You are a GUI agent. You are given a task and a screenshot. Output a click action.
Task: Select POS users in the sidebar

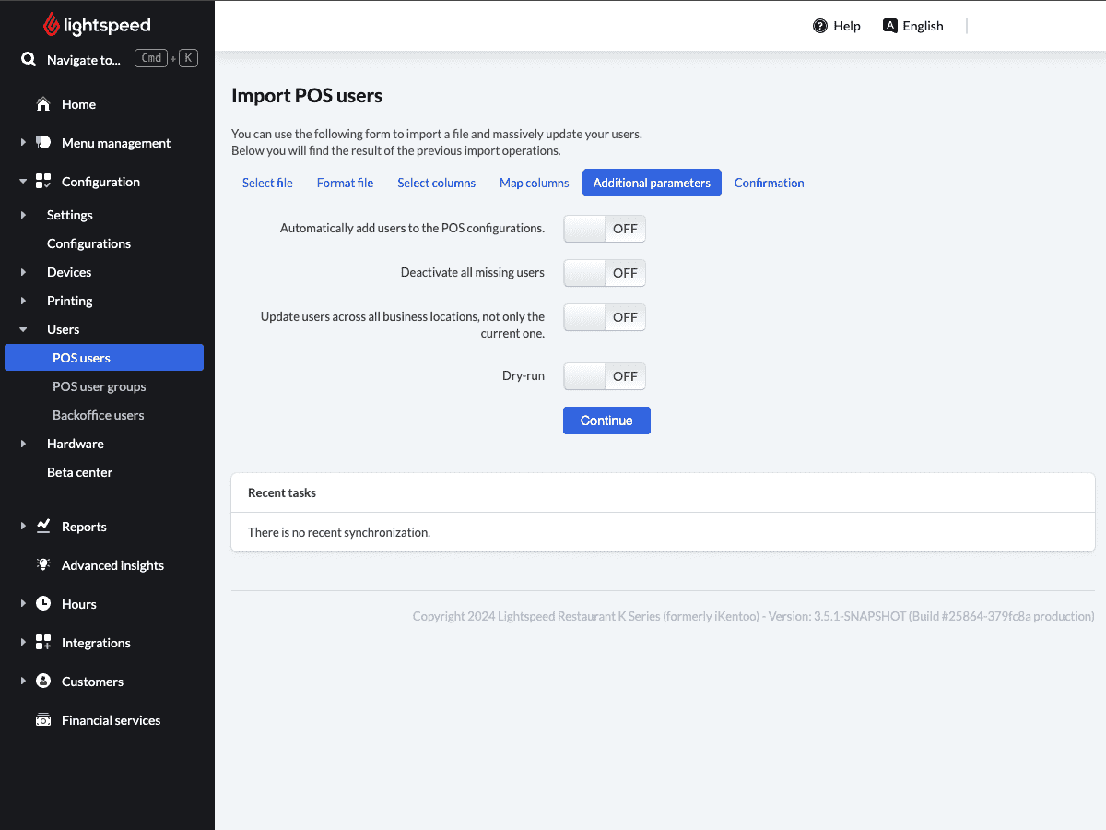coord(104,358)
